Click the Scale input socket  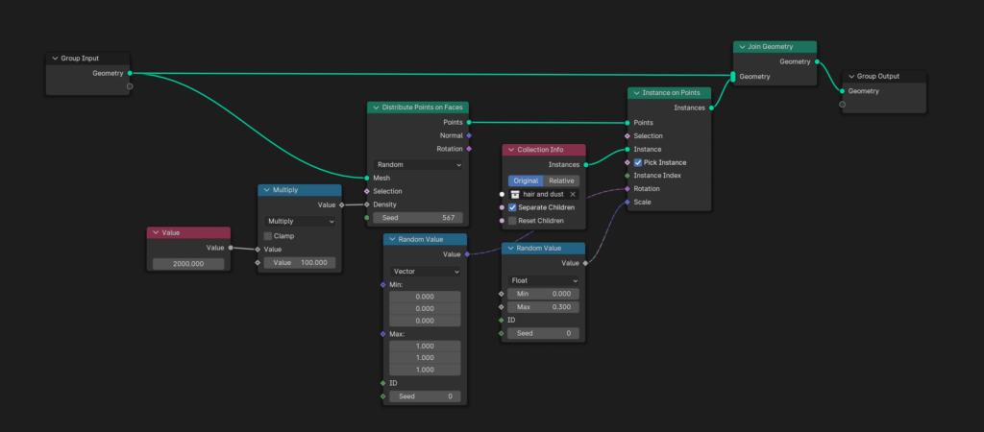[627, 202]
